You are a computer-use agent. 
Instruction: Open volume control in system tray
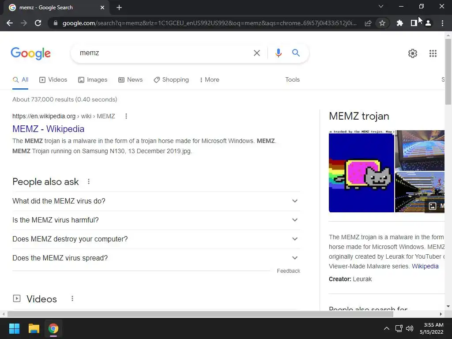click(x=409, y=328)
